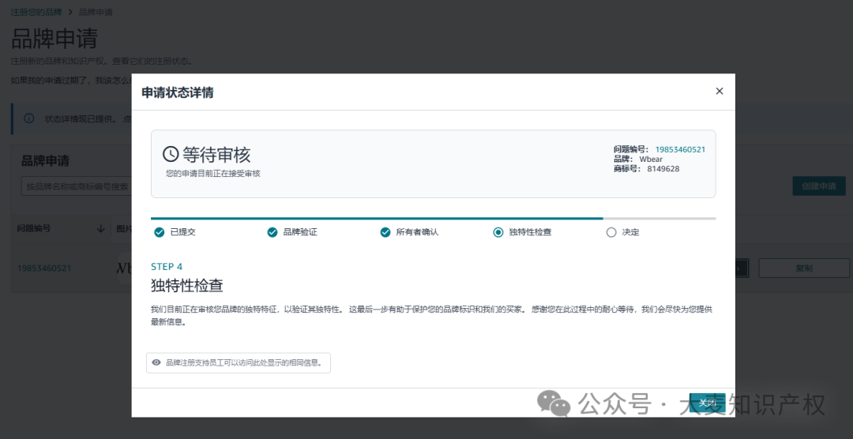Close the 申请状态详情 dialog with X
Screen dimensions: 853x439
[720, 92]
